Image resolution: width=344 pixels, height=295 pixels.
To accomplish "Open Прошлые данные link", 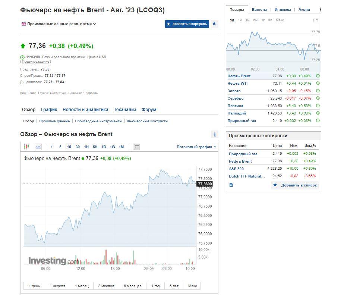I will [x=54, y=121].
